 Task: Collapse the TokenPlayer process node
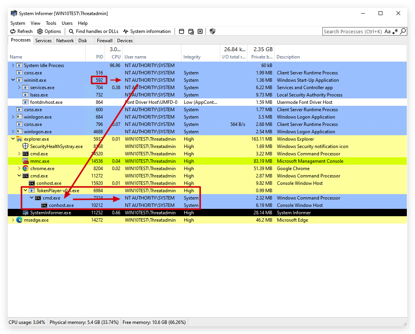26,190
